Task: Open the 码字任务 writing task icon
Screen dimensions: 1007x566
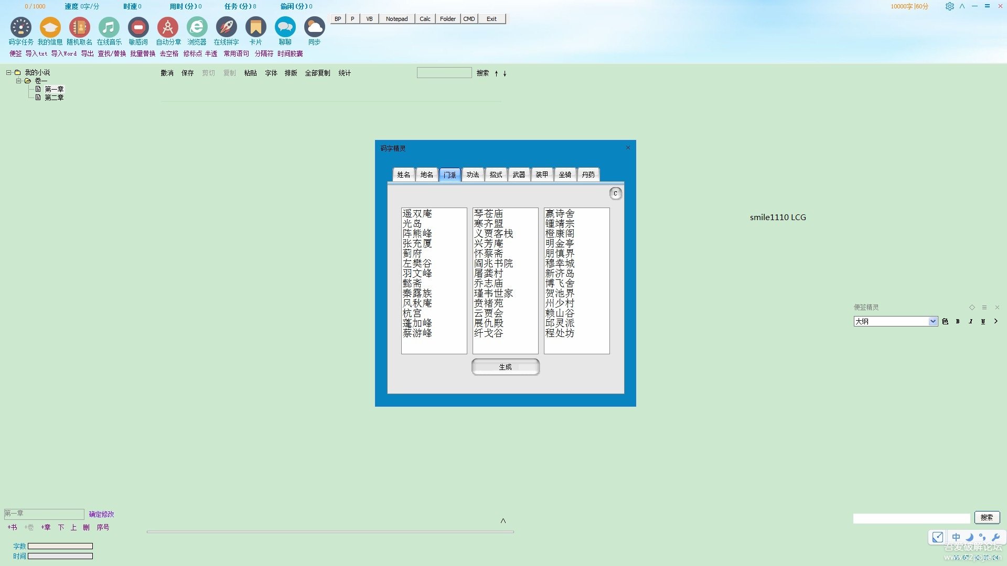Action: [x=21, y=27]
